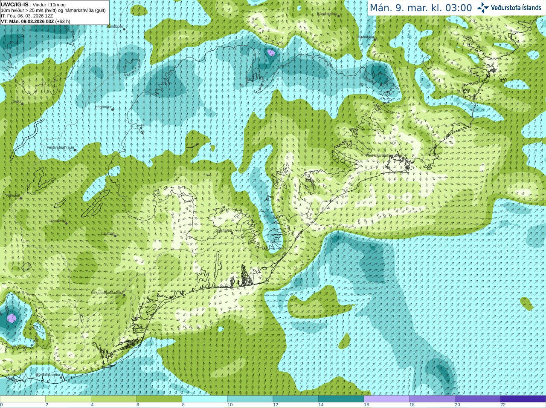This screenshot has height=408, width=546.
Task: Select the Laufbali station label
Action: tap(108, 233)
